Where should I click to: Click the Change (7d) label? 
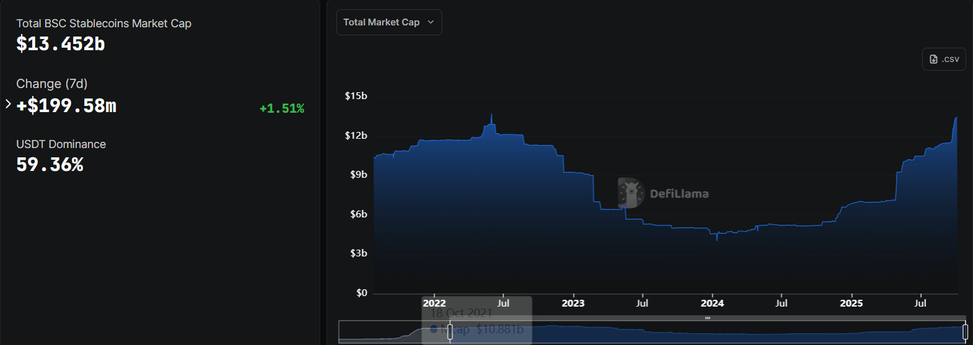click(x=51, y=84)
